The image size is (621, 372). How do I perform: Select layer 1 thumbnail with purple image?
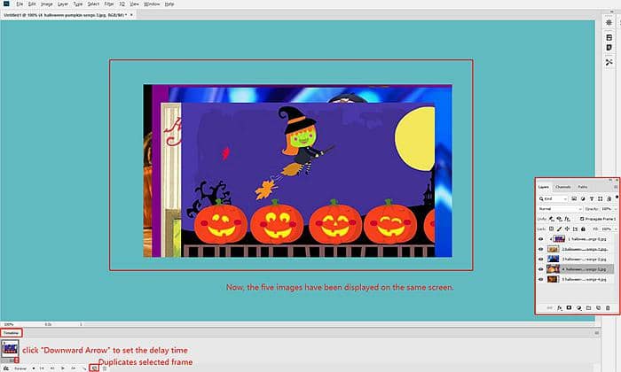pyautogui.click(x=559, y=239)
